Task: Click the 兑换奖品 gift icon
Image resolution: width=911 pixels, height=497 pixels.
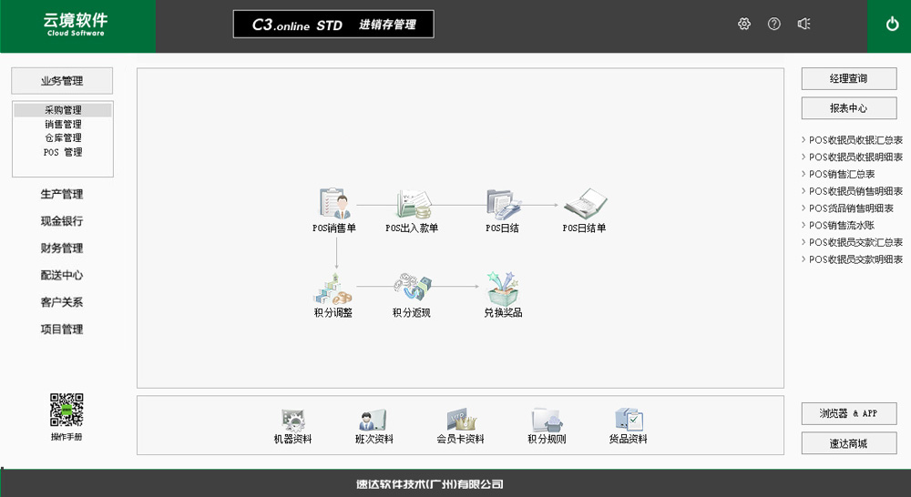Action: (503, 289)
